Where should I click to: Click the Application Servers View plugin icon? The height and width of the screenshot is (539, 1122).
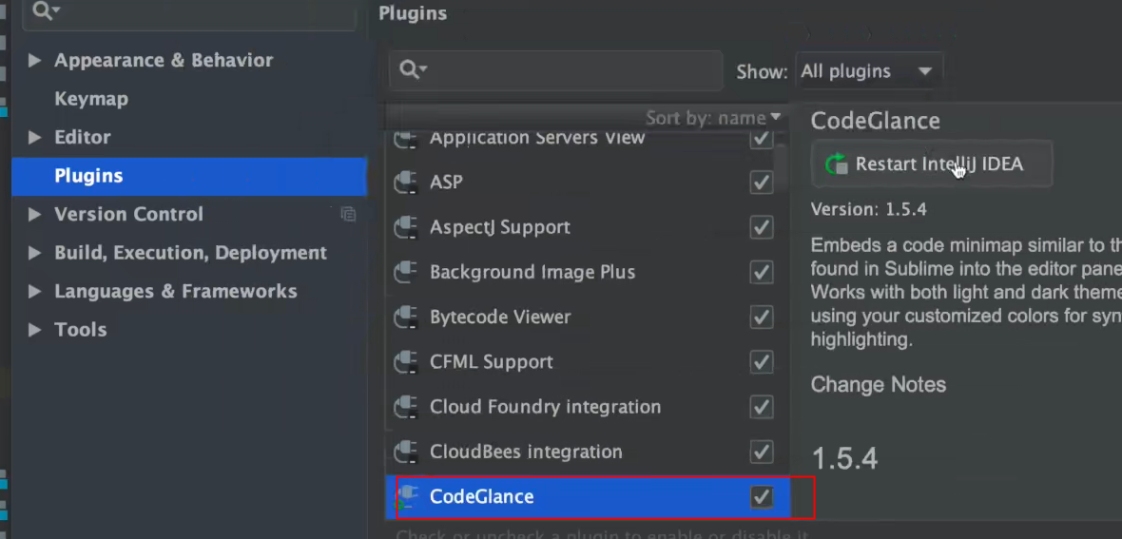pyautogui.click(x=406, y=139)
